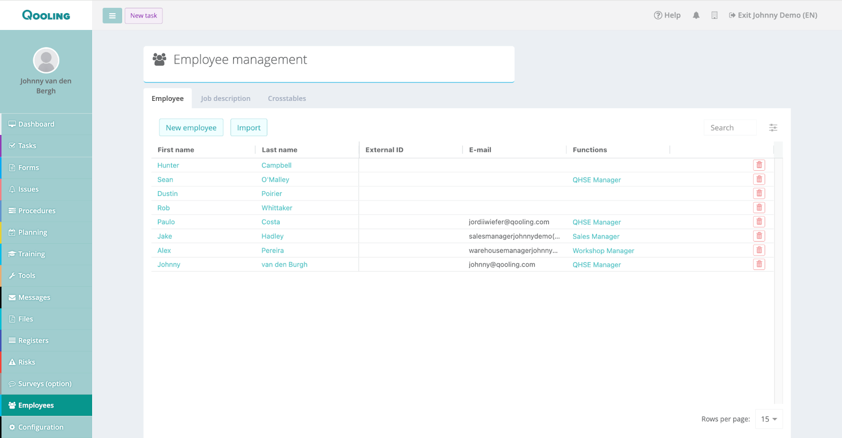The width and height of the screenshot is (842, 438).
Task: Open Tools in sidebar
Action: (46, 275)
